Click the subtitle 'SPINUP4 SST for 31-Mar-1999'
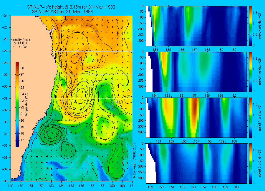 62,12
